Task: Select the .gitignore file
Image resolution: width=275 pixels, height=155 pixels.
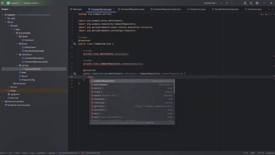Action: tap(13, 94)
